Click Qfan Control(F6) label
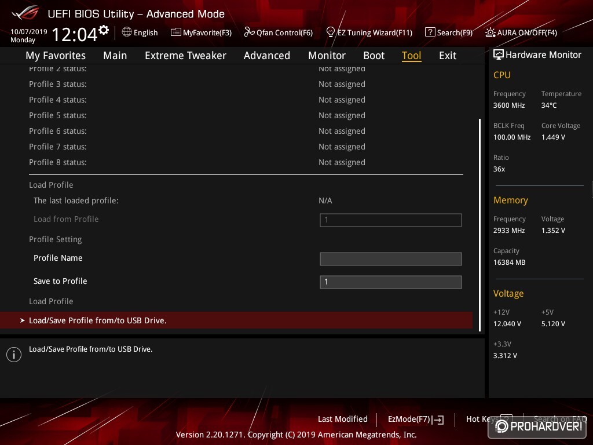The image size is (593, 445). pos(284,33)
